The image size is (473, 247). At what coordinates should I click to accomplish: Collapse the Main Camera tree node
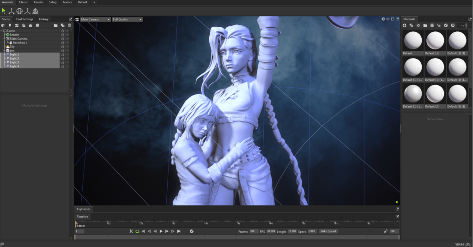click(x=5, y=39)
